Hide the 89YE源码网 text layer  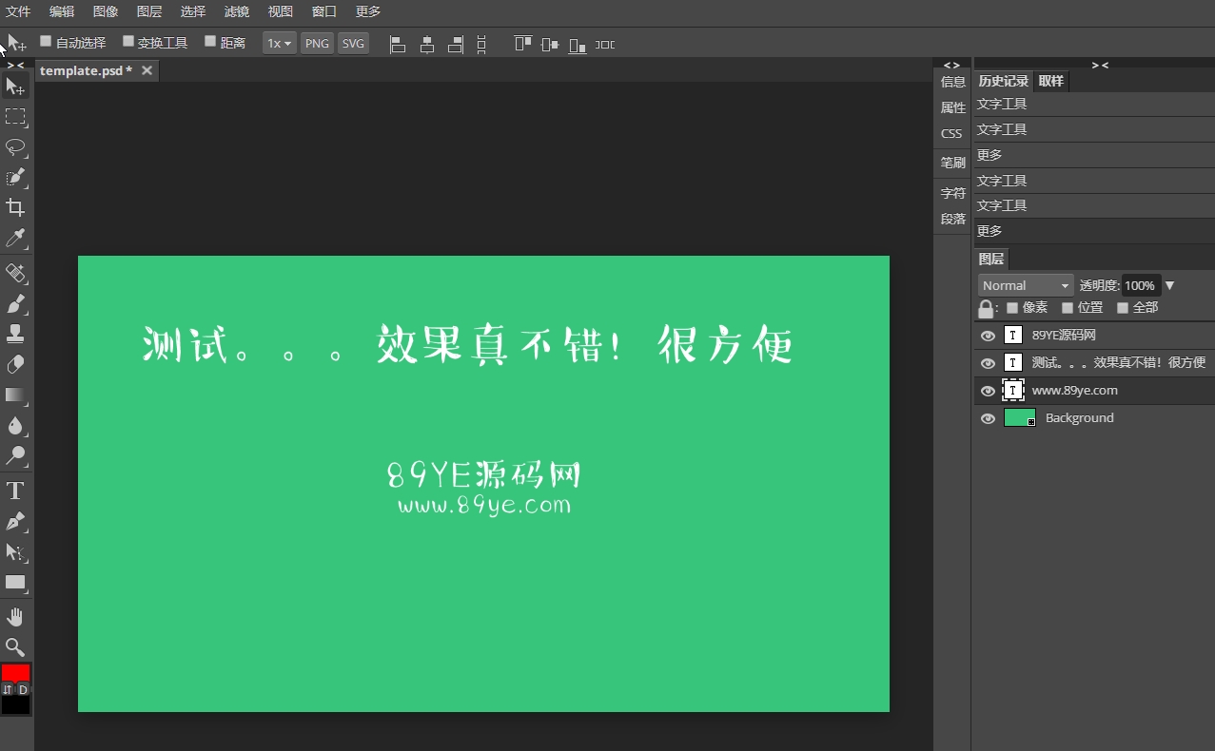(988, 336)
